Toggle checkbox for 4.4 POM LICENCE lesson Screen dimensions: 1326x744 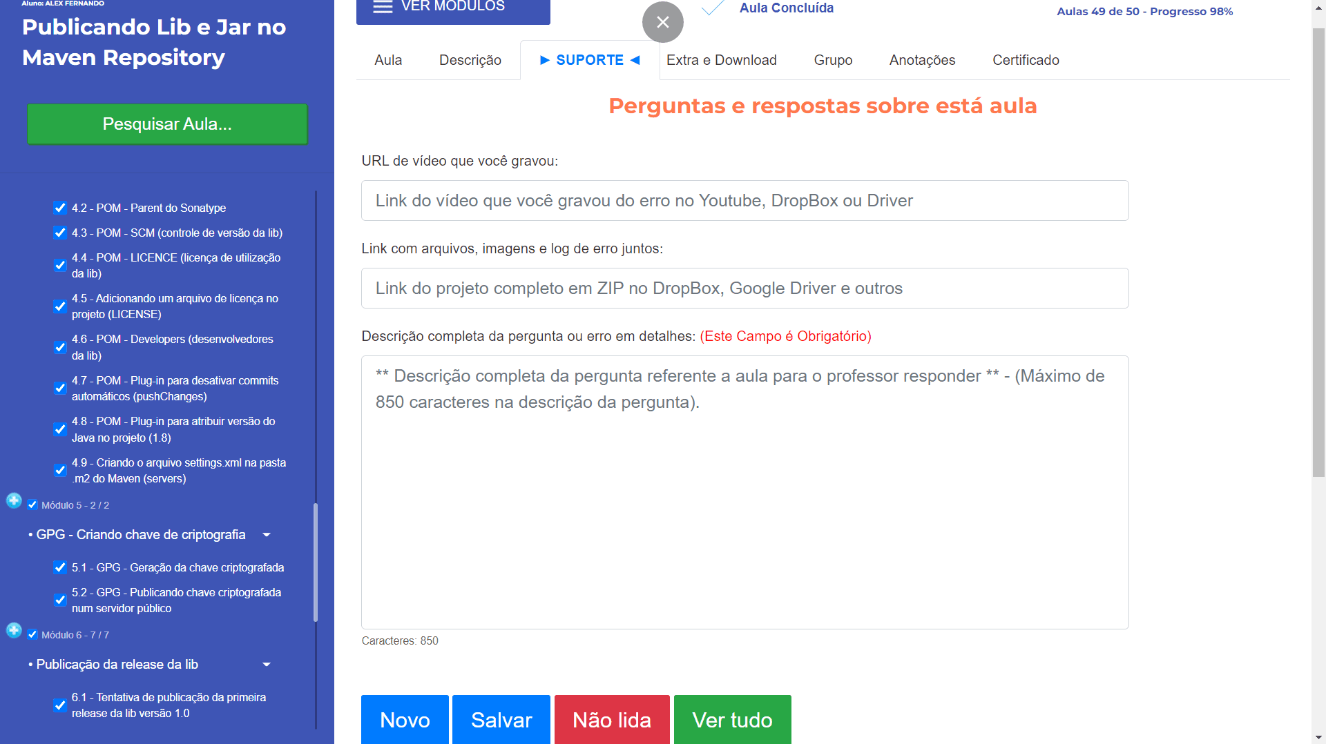click(60, 266)
